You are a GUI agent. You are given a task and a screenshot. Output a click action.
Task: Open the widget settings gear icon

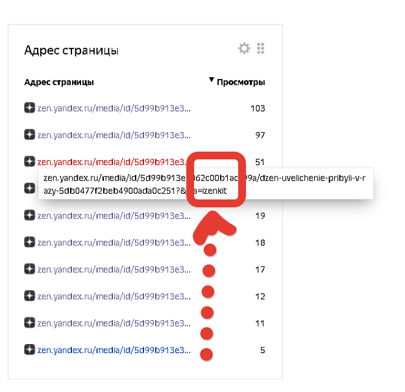(244, 48)
